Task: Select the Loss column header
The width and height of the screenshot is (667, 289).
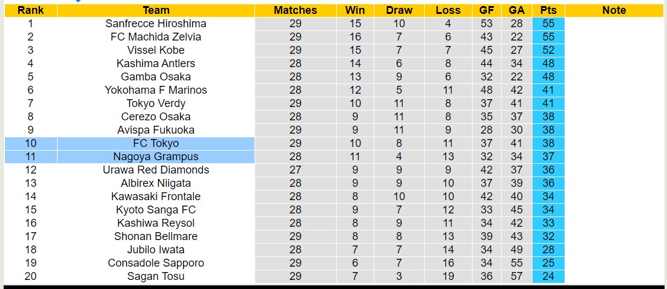Action: (448, 10)
